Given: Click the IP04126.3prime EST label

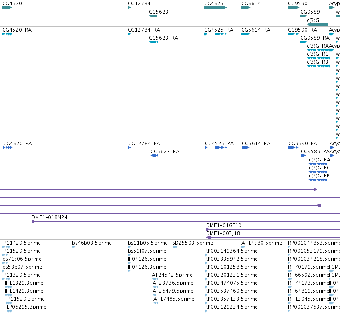Looking at the screenshot, I should tap(147, 267).
